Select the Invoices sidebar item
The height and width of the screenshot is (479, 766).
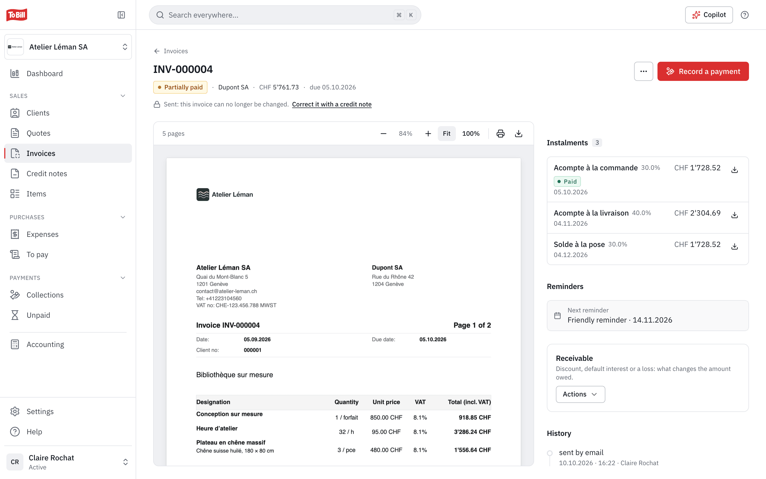pos(68,153)
